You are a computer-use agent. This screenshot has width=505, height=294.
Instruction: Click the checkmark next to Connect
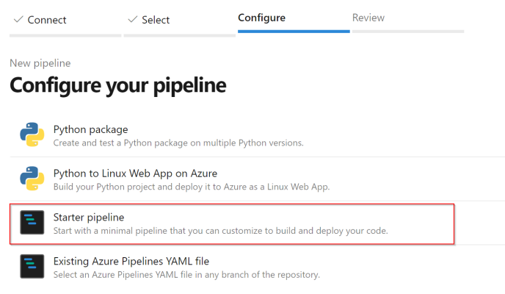pos(17,20)
